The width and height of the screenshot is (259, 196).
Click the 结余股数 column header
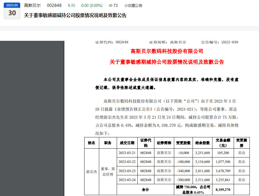point(202,143)
